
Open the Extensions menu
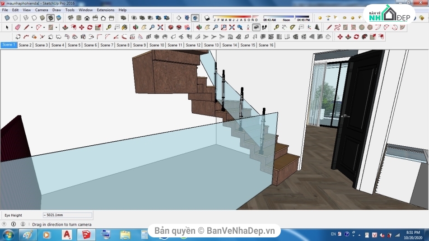pos(106,10)
